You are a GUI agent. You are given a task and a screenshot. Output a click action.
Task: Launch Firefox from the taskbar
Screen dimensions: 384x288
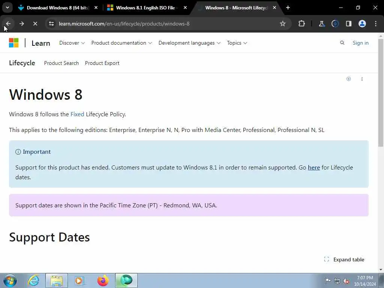(103, 280)
